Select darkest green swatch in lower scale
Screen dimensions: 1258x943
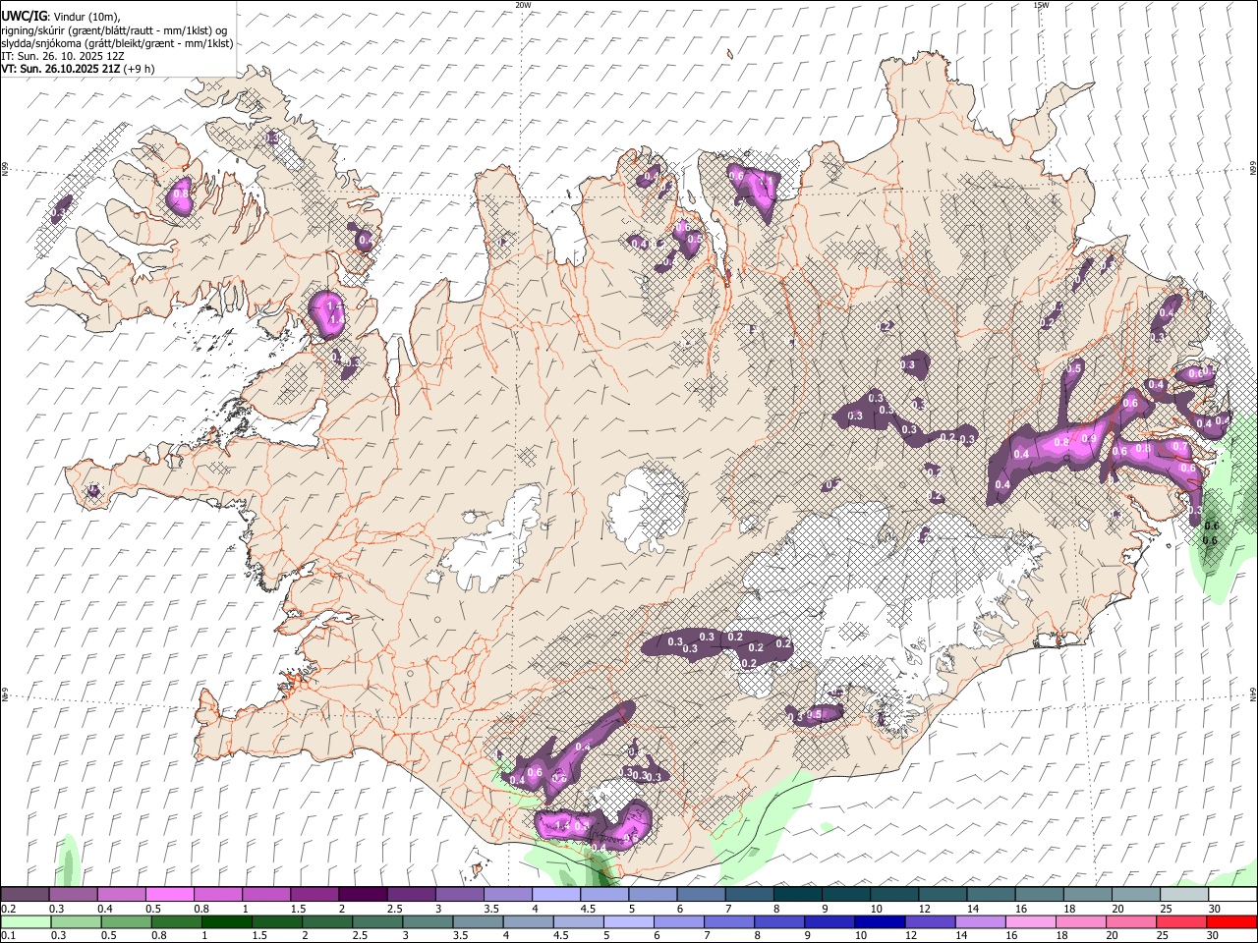[226, 921]
